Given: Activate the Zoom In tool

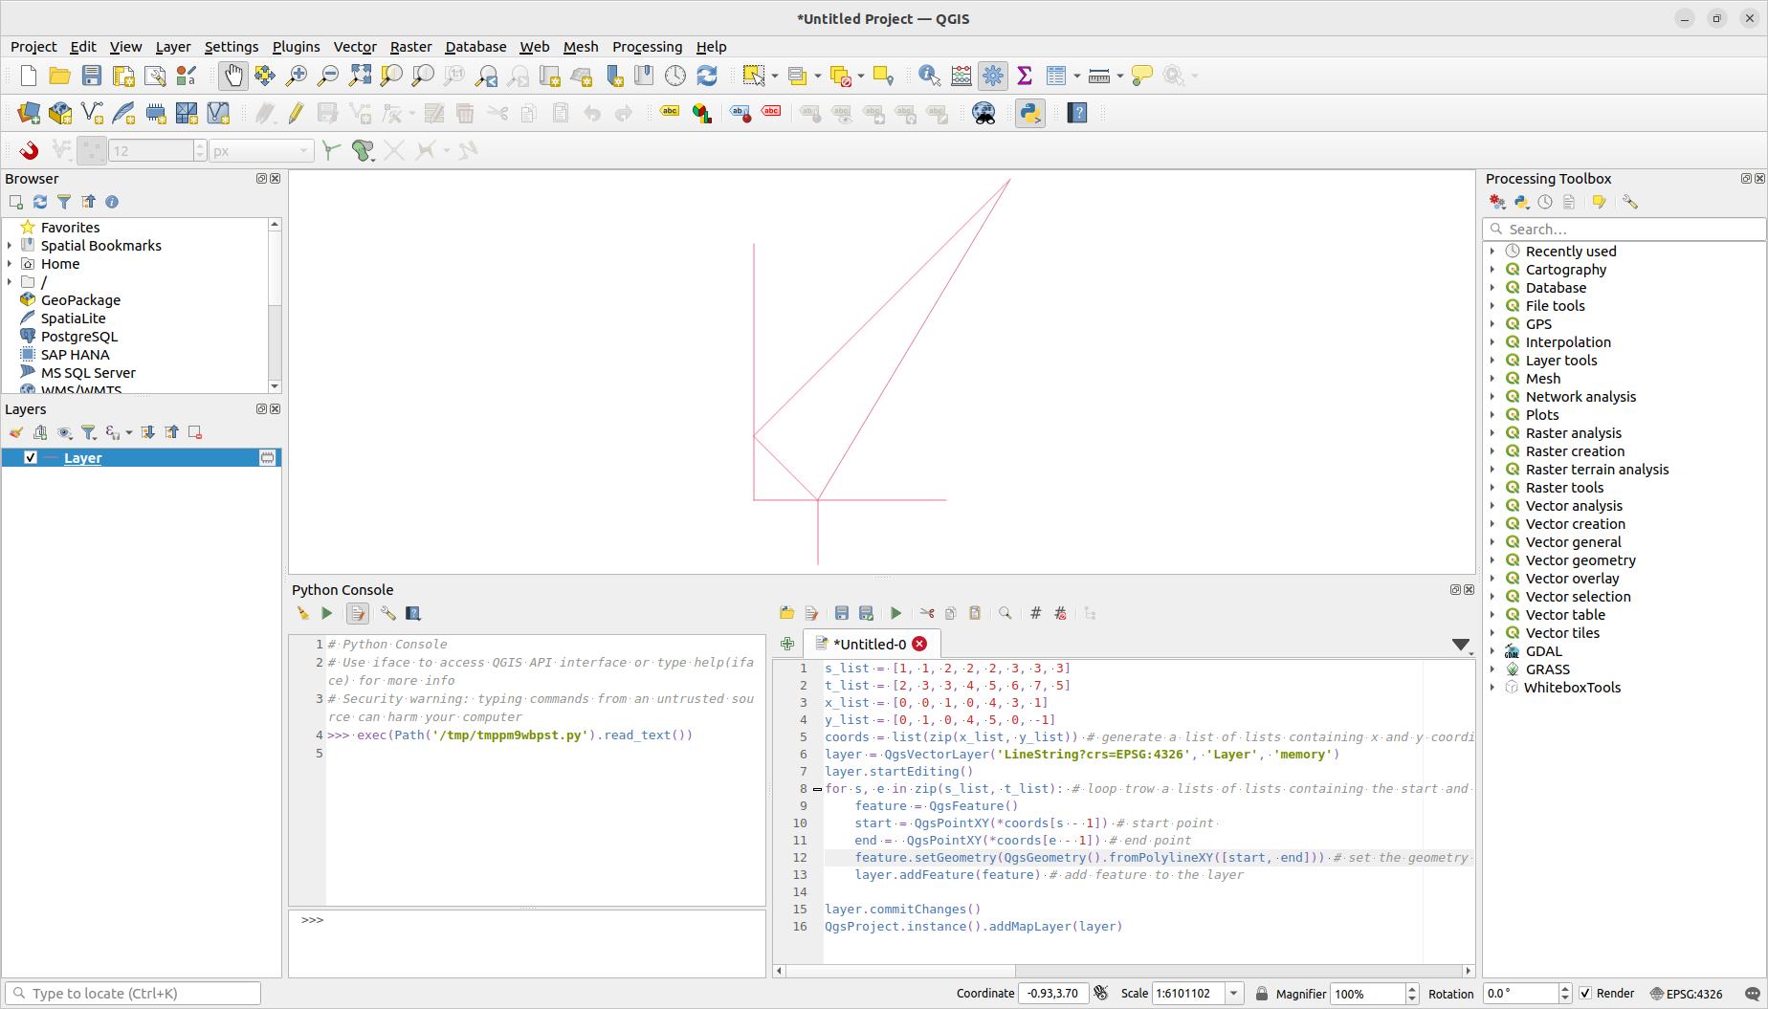Looking at the screenshot, I should [x=297, y=76].
